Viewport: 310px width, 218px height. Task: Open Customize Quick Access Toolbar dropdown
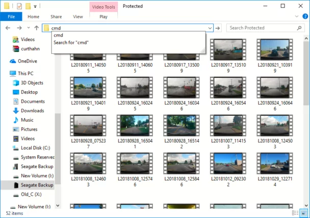tap(35, 7)
